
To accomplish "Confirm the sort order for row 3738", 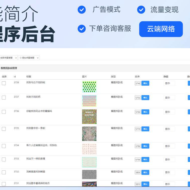I will [145, 83].
